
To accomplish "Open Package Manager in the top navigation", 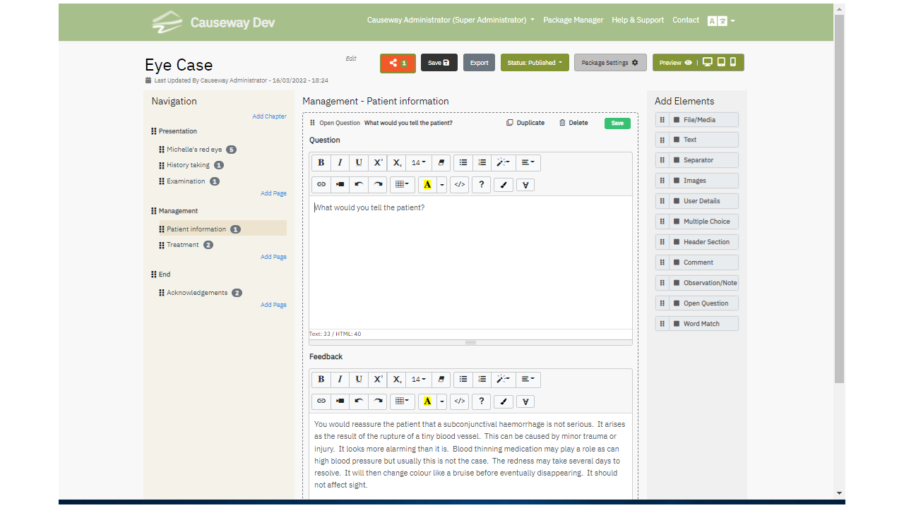I will click(x=573, y=20).
